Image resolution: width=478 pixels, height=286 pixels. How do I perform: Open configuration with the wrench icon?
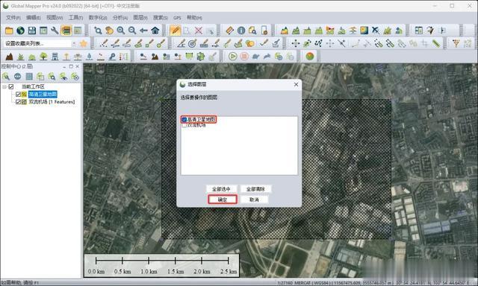click(55, 31)
